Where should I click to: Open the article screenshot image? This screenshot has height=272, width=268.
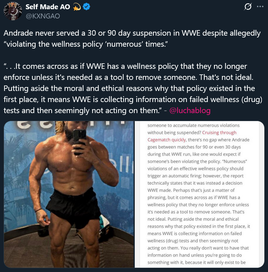pos(200,194)
